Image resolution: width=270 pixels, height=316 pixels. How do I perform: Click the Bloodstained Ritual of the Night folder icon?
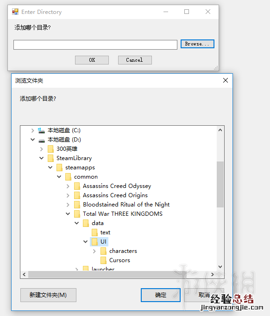77,205
